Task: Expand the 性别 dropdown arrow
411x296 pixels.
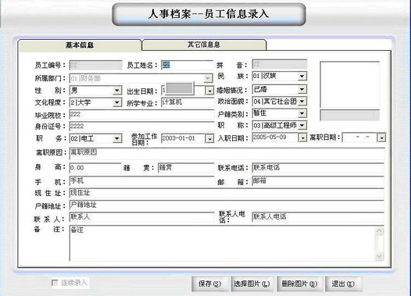Action: (117, 91)
